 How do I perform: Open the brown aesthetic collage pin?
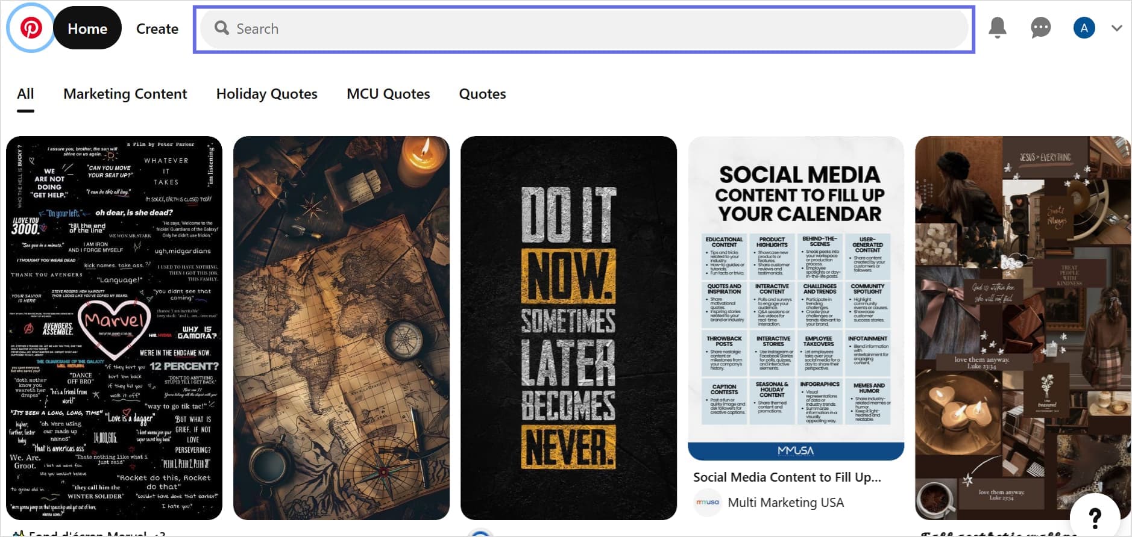1023,328
